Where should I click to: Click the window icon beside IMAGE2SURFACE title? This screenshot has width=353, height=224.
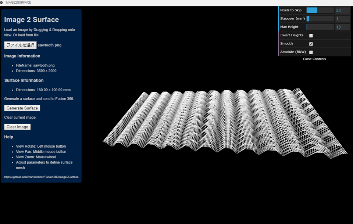point(1,3)
